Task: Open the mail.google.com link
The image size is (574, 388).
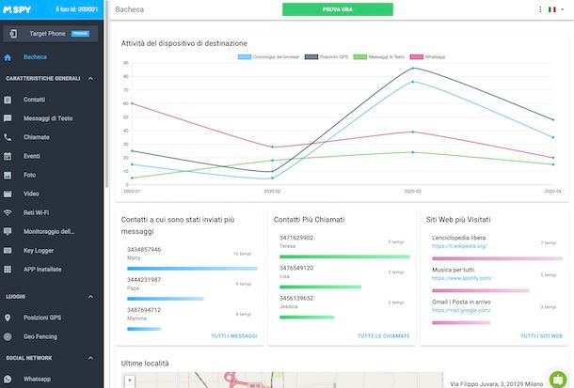Action: coord(461,311)
